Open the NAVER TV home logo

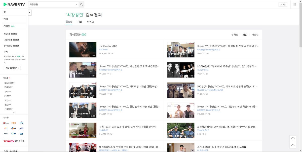pyautogui.click(x=14, y=5)
